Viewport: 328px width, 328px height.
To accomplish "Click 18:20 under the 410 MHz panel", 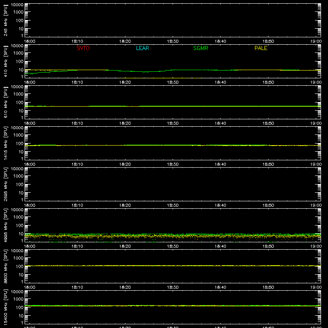I will pos(125,82).
